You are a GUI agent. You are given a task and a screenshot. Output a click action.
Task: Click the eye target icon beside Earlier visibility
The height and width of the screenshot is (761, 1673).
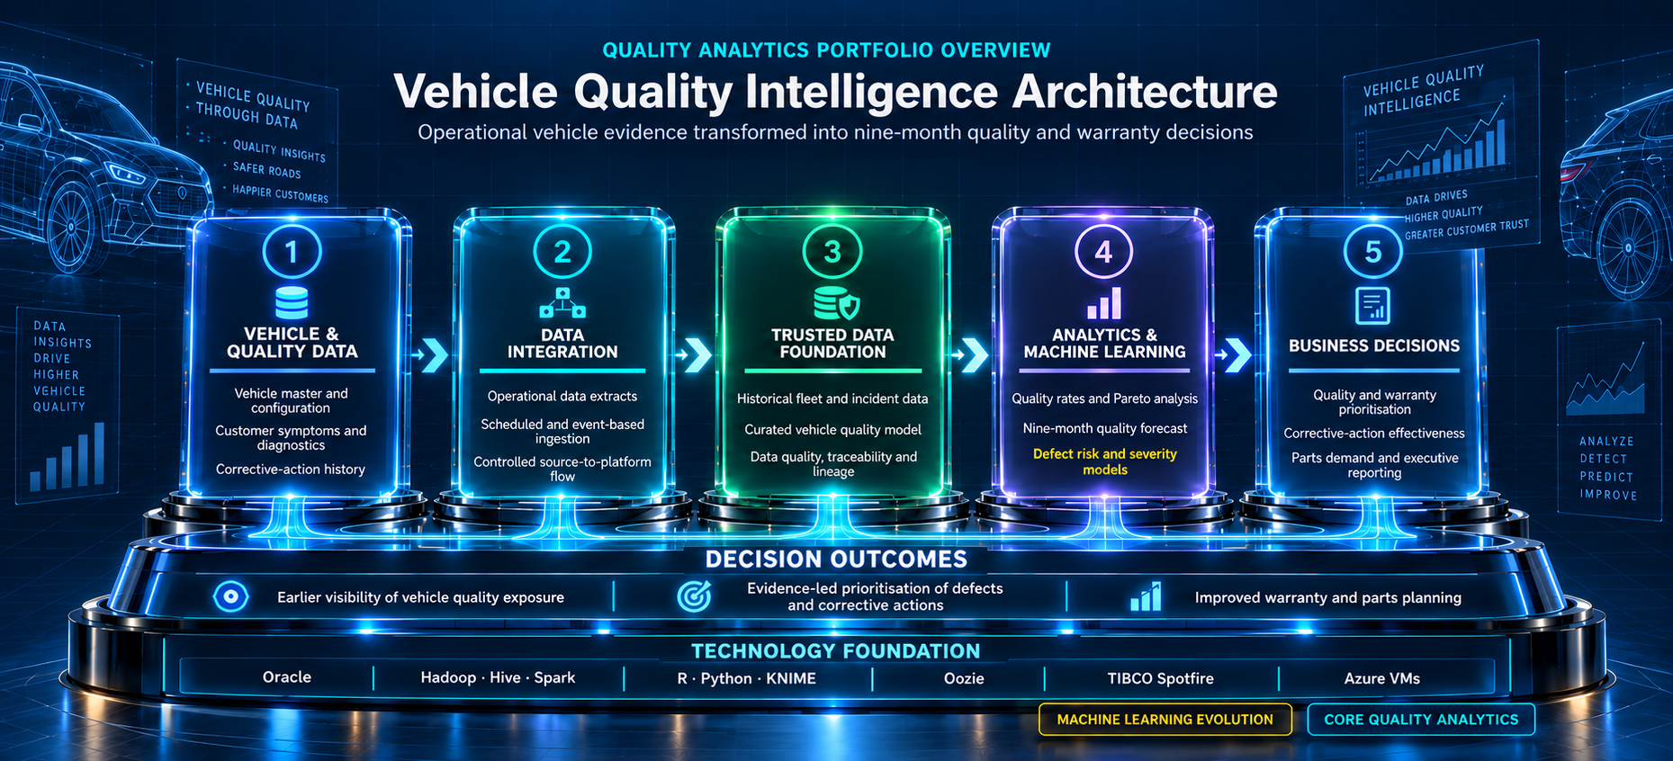point(231,596)
